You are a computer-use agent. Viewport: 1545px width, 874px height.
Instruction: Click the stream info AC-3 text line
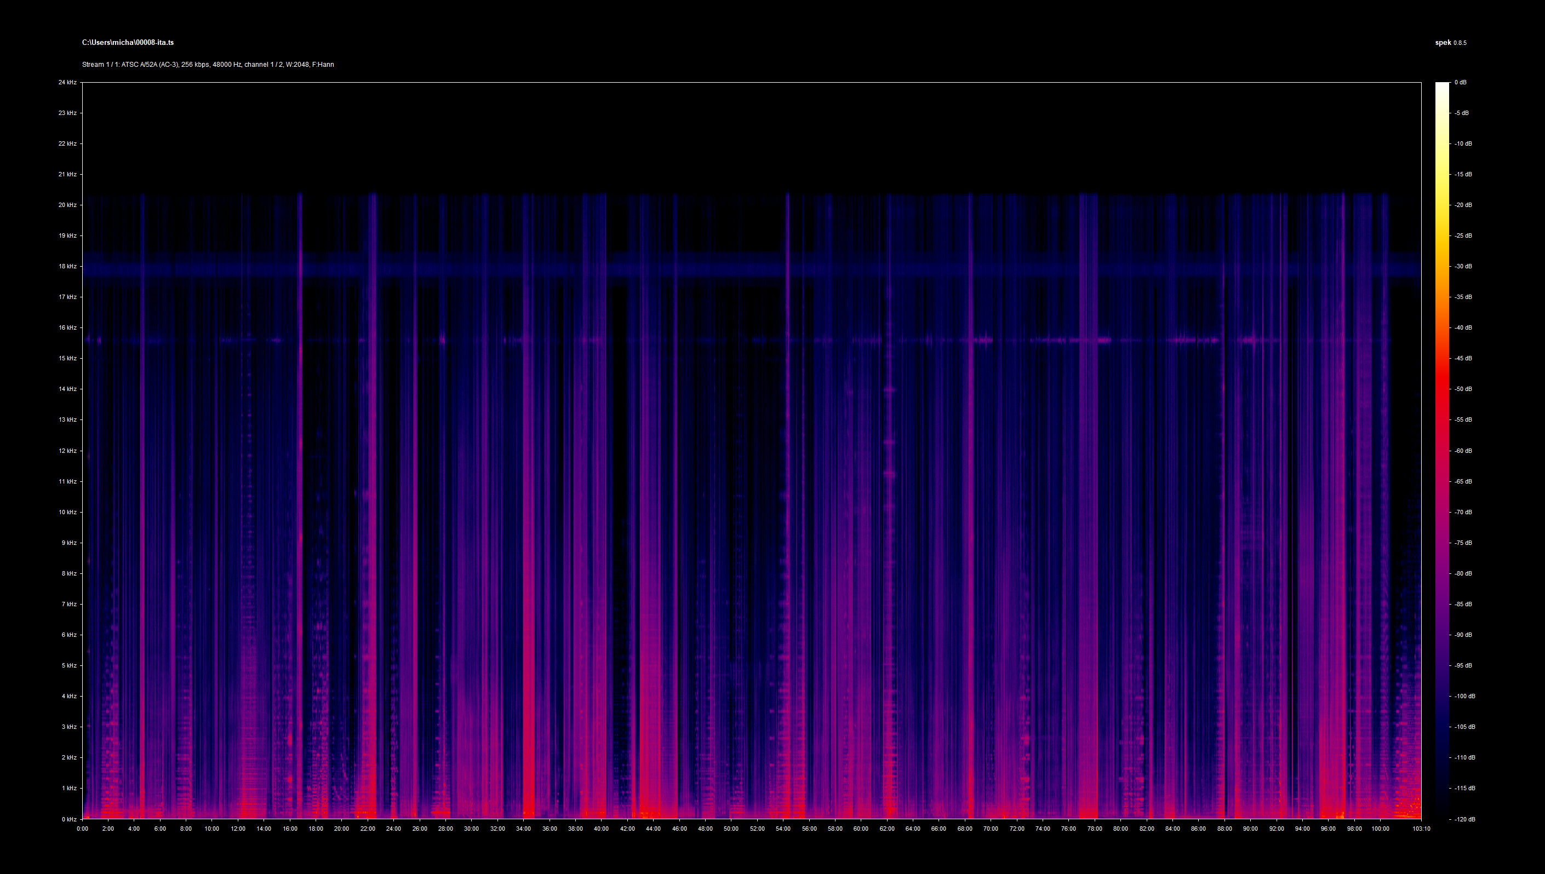pos(208,64)
